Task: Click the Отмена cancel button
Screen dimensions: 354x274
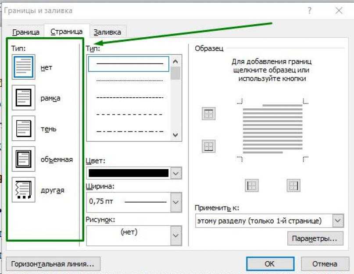Action: [x=325, y=263]
